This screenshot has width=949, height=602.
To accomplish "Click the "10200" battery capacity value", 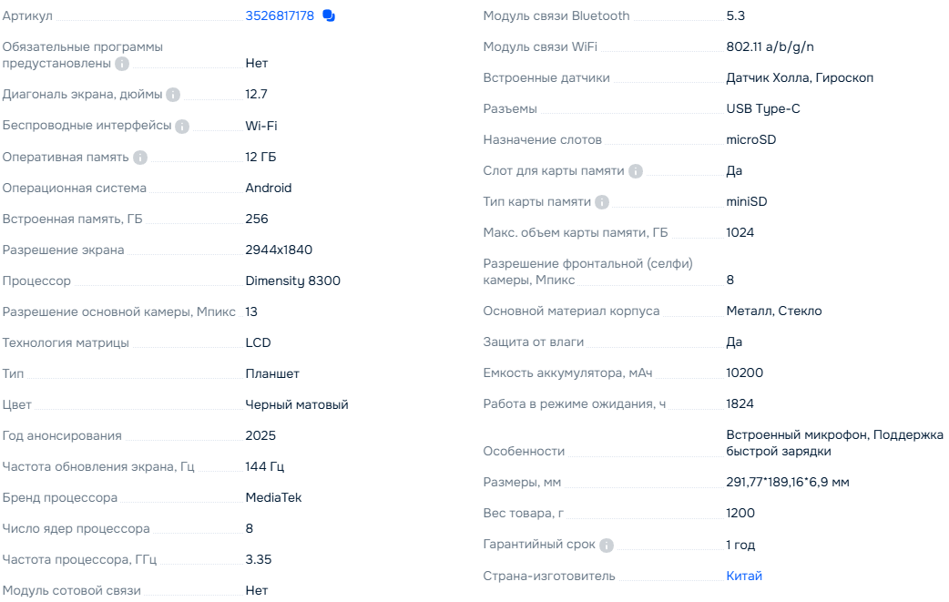I will click(x=744, y=372).
